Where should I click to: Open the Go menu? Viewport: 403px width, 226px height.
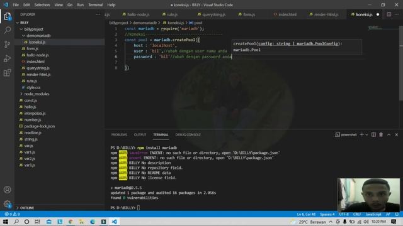(x=70, y=5)
